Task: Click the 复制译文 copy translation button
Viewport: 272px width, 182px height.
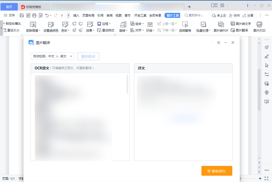Action: tap(216, 171)
